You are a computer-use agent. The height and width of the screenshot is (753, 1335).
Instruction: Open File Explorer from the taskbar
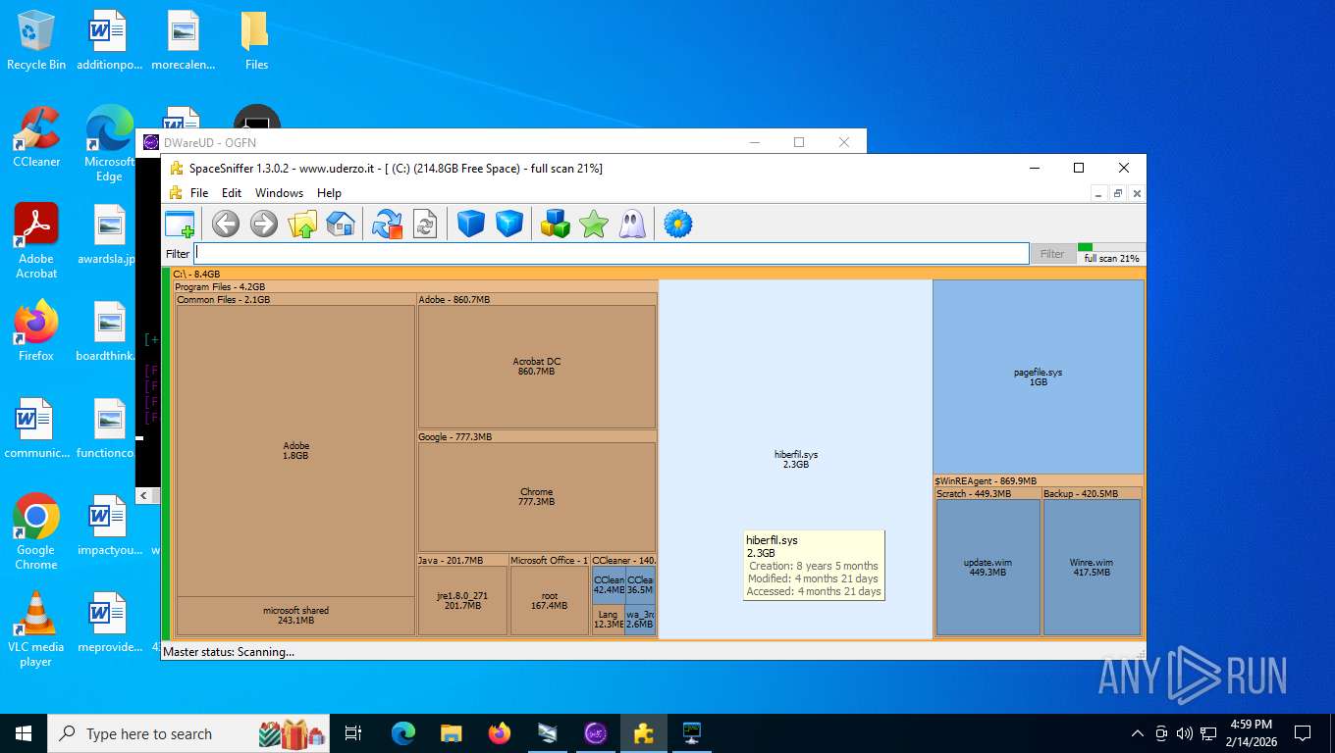click(451, 733)
